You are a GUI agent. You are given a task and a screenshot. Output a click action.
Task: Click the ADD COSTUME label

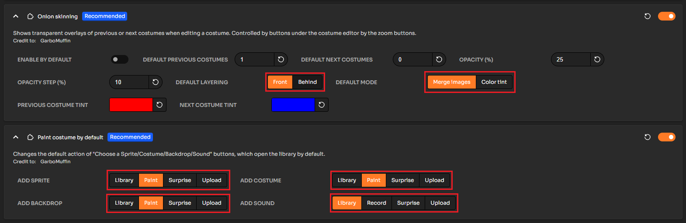pyautogui.click(x=261, y=180)
